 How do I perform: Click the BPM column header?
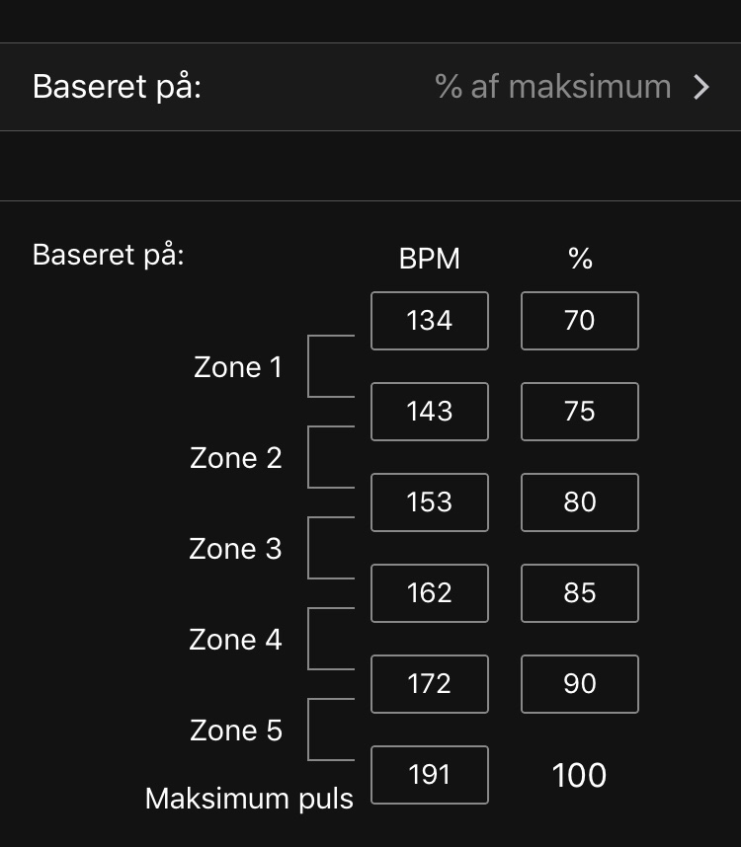coord(430,259)
